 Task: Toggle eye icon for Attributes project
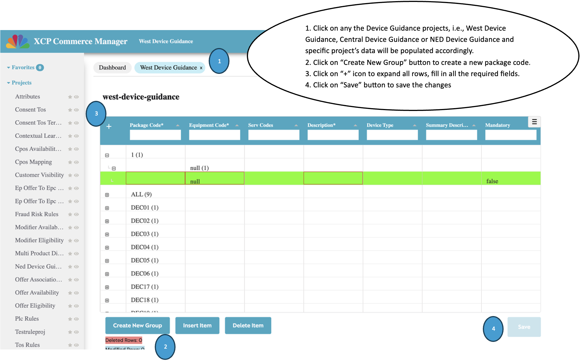[76, 97]
